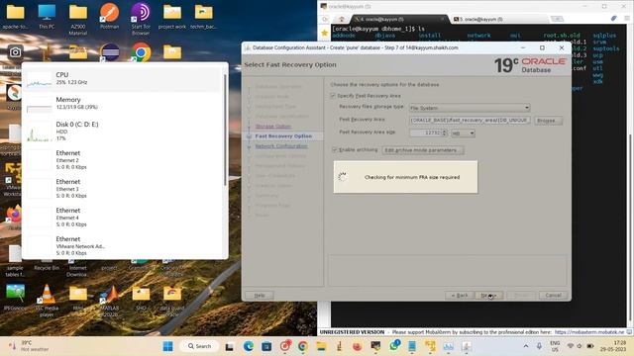Open the Eclipse desktop shortcut
The width and height of the screenshot is (634, 356).
click(110, 52)
